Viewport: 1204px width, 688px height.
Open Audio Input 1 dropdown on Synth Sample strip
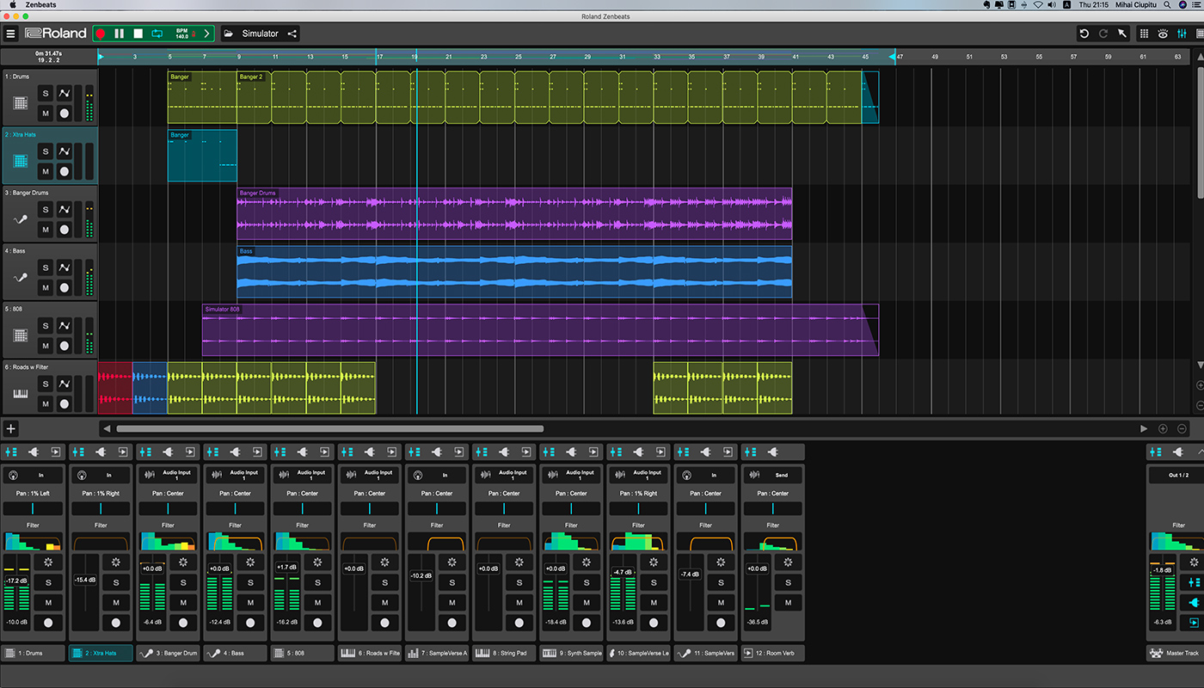tap(570, 475)
